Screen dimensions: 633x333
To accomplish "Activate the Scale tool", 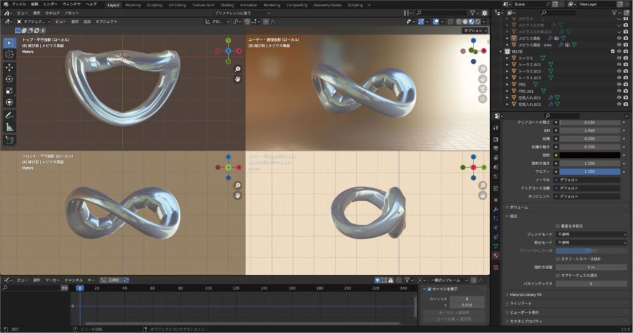I will [9, 91].
